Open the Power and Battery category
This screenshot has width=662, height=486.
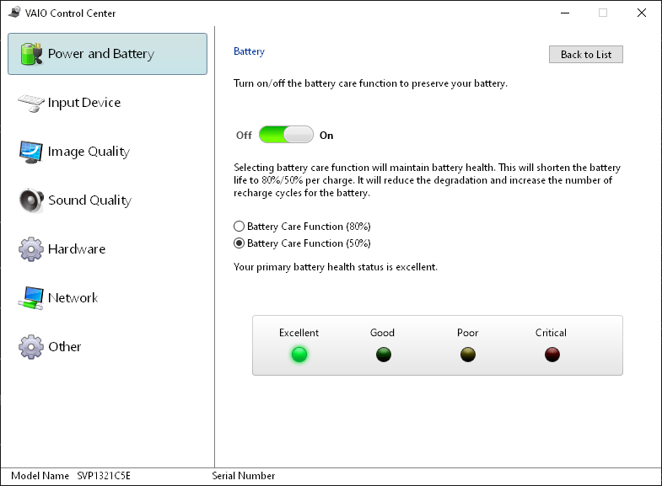click(107, 54)
